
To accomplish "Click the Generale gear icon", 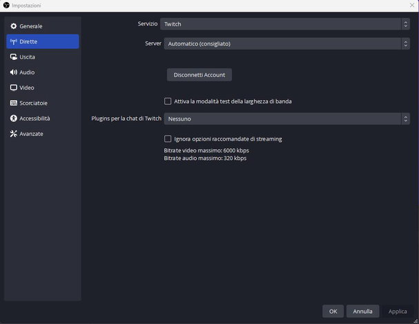I will pos(13,26).
